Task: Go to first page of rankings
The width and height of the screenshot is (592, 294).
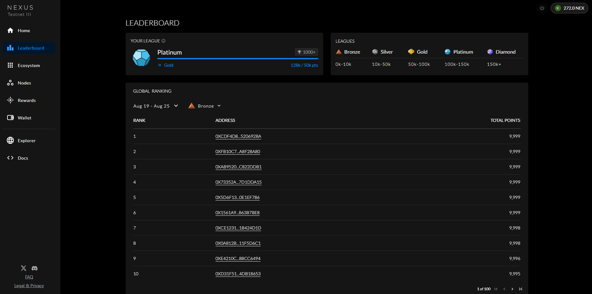Action: (x=496, y=289)
